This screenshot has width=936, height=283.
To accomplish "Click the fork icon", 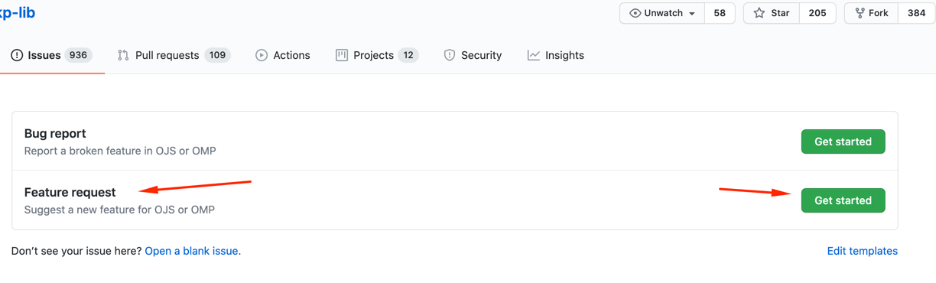I will click(x=860, y=13).
